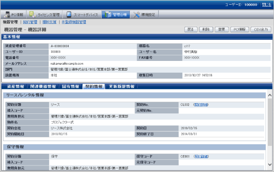Select the 更新履歴情報 detail tab
Image resolution: width=274 pixels, height=172 pixels.
pos(122,86)
